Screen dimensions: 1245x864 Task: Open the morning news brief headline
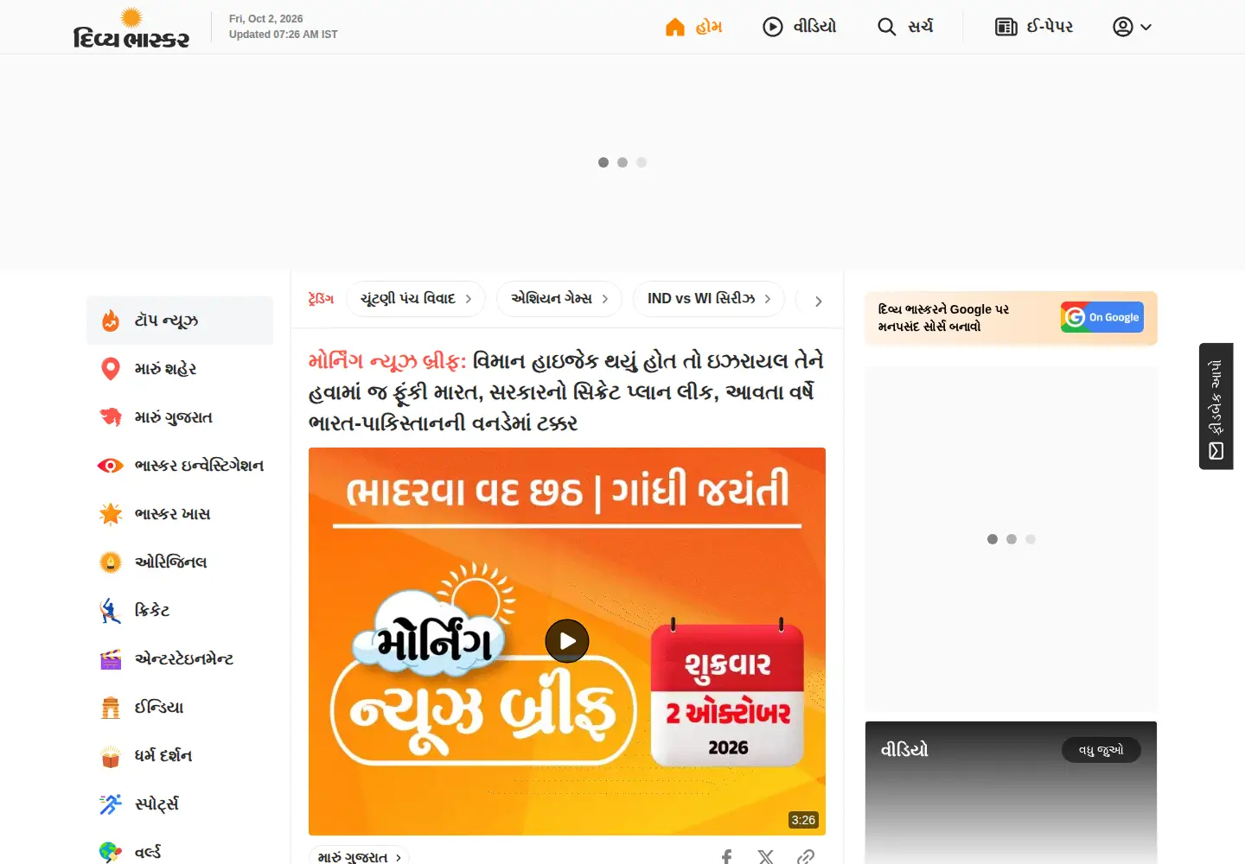coord(566,392)
